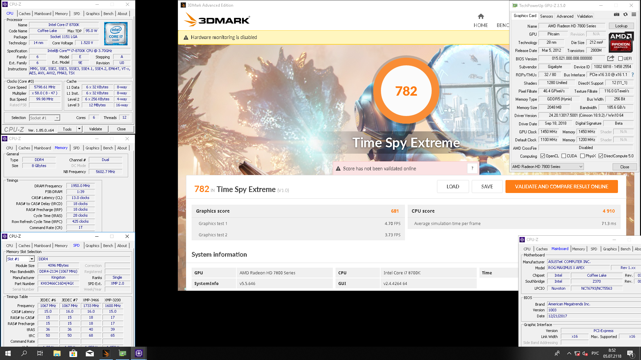Click the Tools button in CPU-Z

(x=67, y=129)
